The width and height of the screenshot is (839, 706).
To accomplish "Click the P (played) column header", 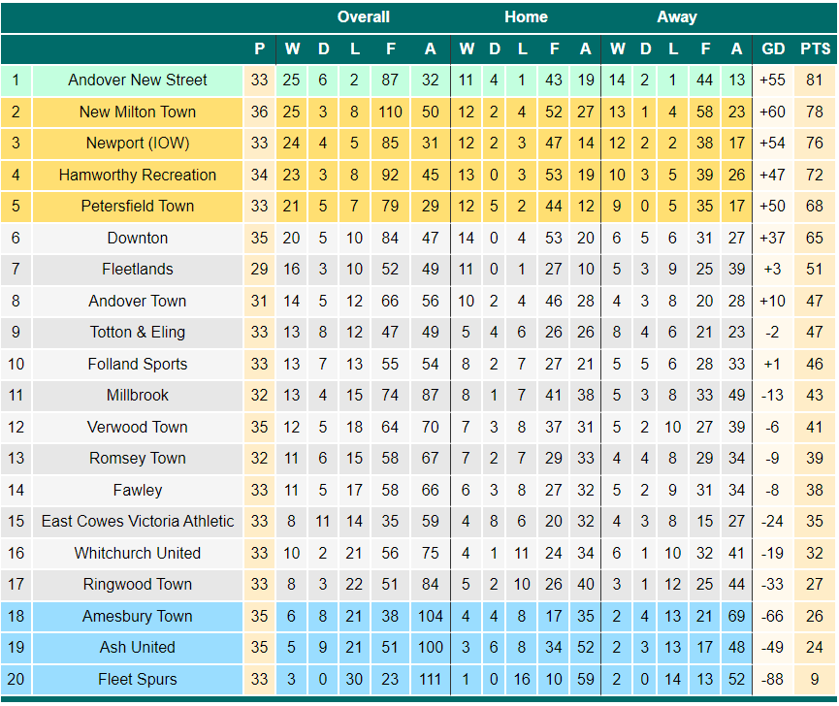I will [x=260, y=49].
